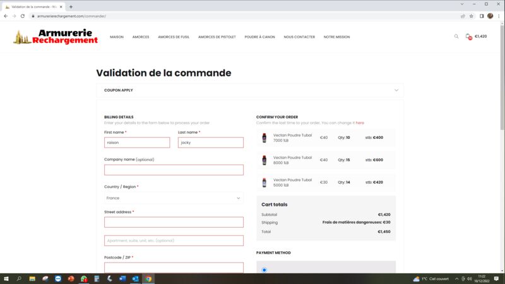This screenshot has width=505, height=284.
Task: Open File Explorer from the taskbar
Action: [32, 279]
